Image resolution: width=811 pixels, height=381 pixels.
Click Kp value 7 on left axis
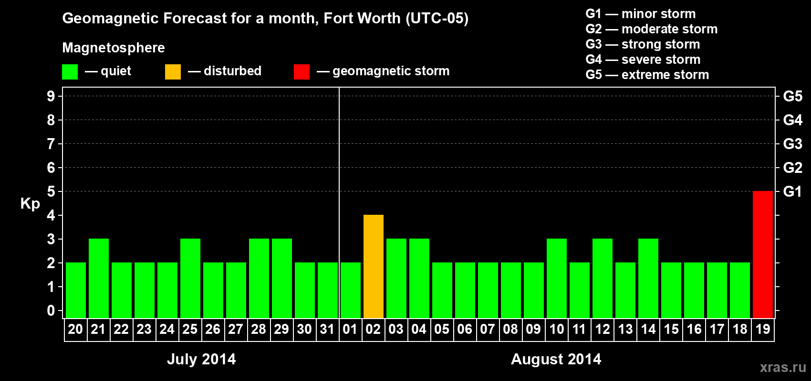51,144
